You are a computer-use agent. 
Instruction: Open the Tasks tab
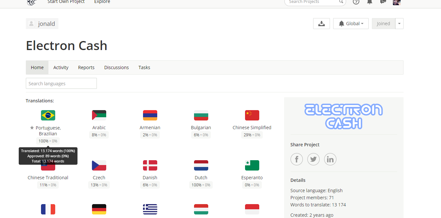(x=144, y=67)
